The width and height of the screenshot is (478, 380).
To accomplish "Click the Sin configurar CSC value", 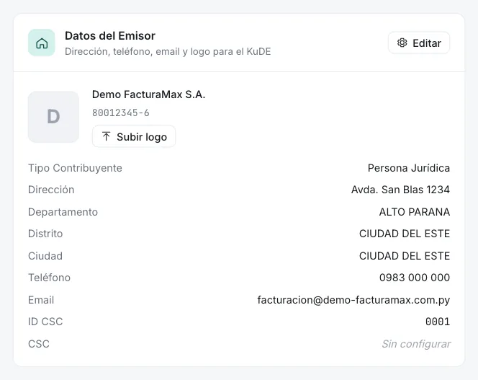I will (x=416, y=344).
